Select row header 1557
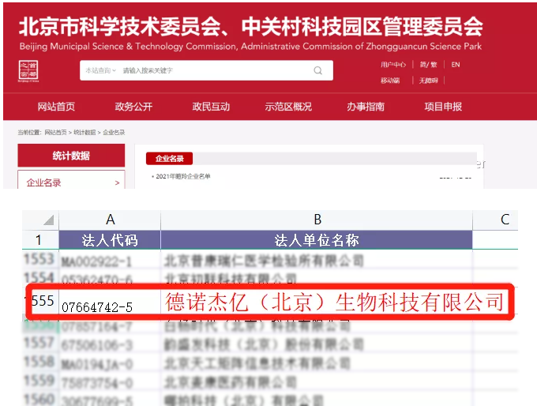The width and height of the screenshot is (537, 406). [x=39, y=343]
